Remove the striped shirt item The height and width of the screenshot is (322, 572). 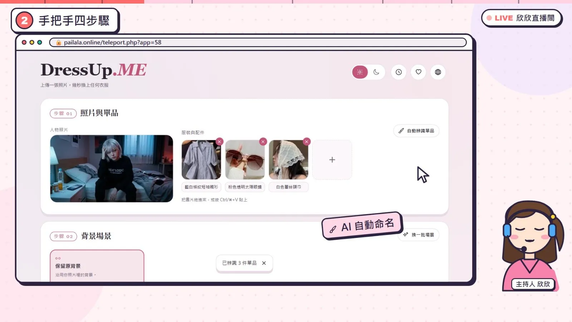220,142
